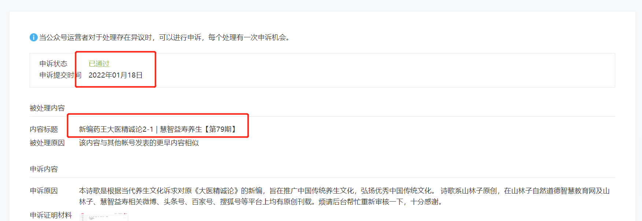Click the 被处理内容 section heading

(47, 108)
